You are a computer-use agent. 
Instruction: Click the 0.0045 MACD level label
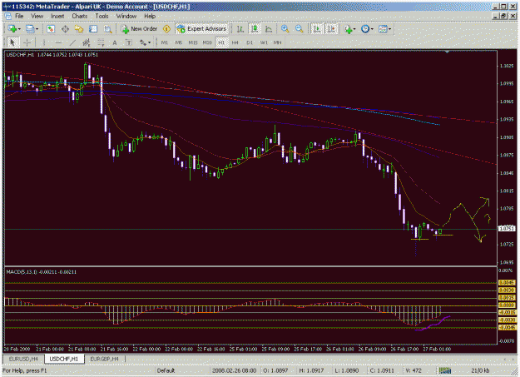click(507, 283)
